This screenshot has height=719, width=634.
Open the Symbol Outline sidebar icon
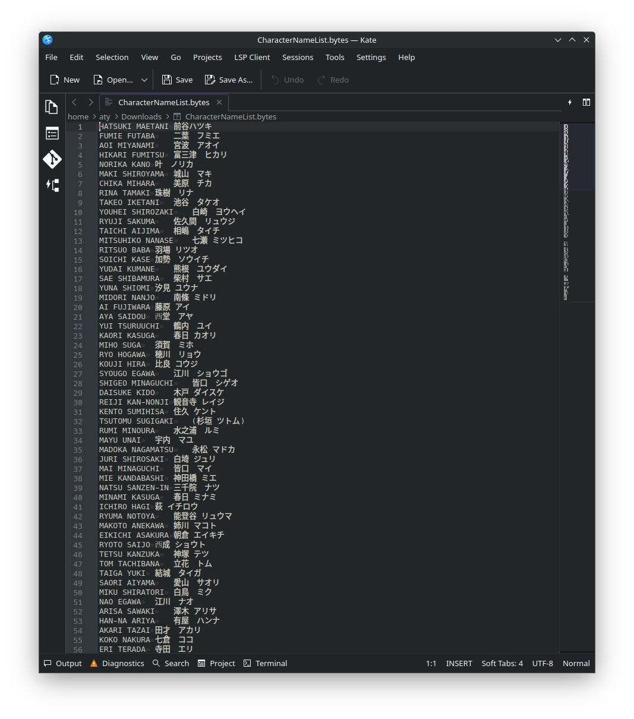[52, 185]
